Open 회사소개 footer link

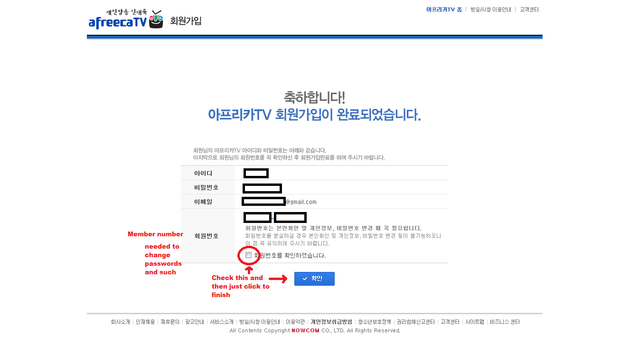120,322
